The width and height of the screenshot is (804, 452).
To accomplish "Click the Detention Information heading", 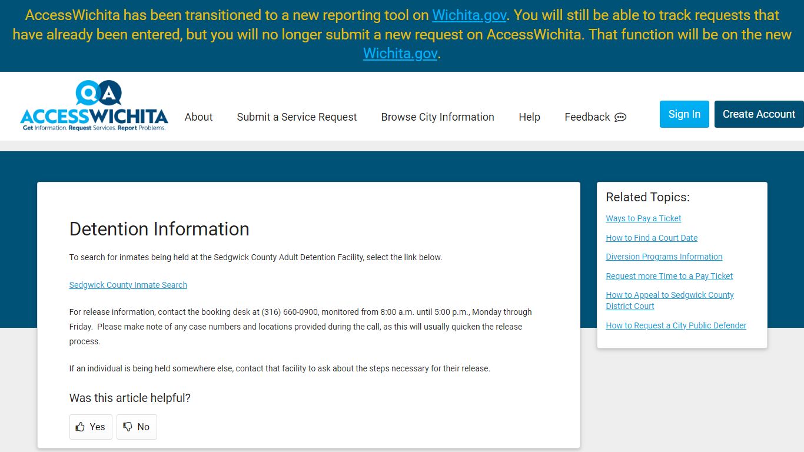I will (160, 229).
